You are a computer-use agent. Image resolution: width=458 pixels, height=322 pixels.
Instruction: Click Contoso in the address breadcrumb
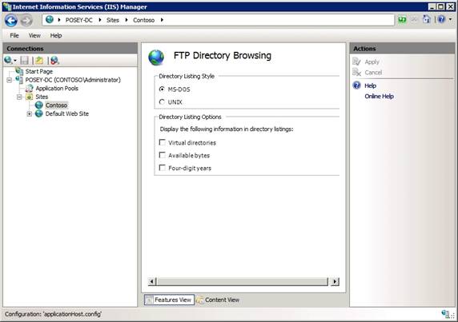pos(143,20)
